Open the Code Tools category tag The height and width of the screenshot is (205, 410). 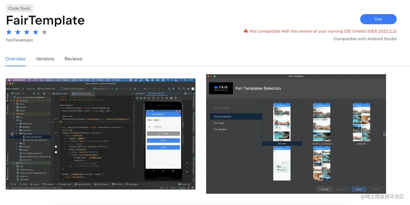pyautogui.click(x=19, y=8)
